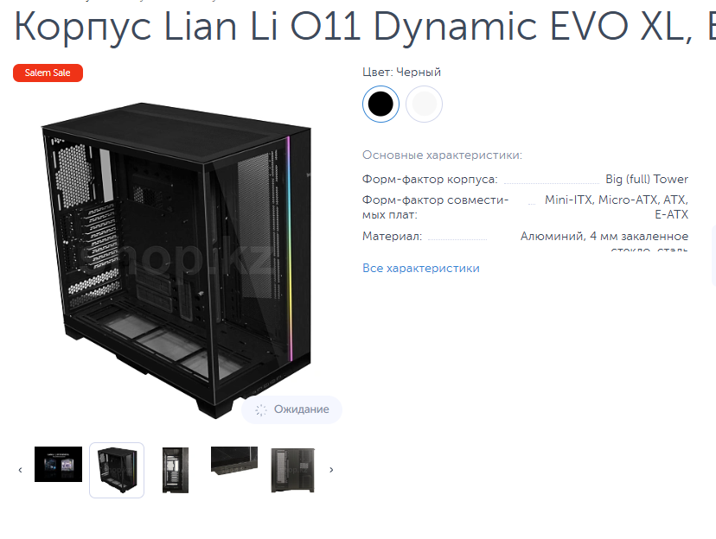Viewport: 716px width, 539px height.
Task: Click the loading spinner icon beside Ожидание
Action: (x=261, y=410)
